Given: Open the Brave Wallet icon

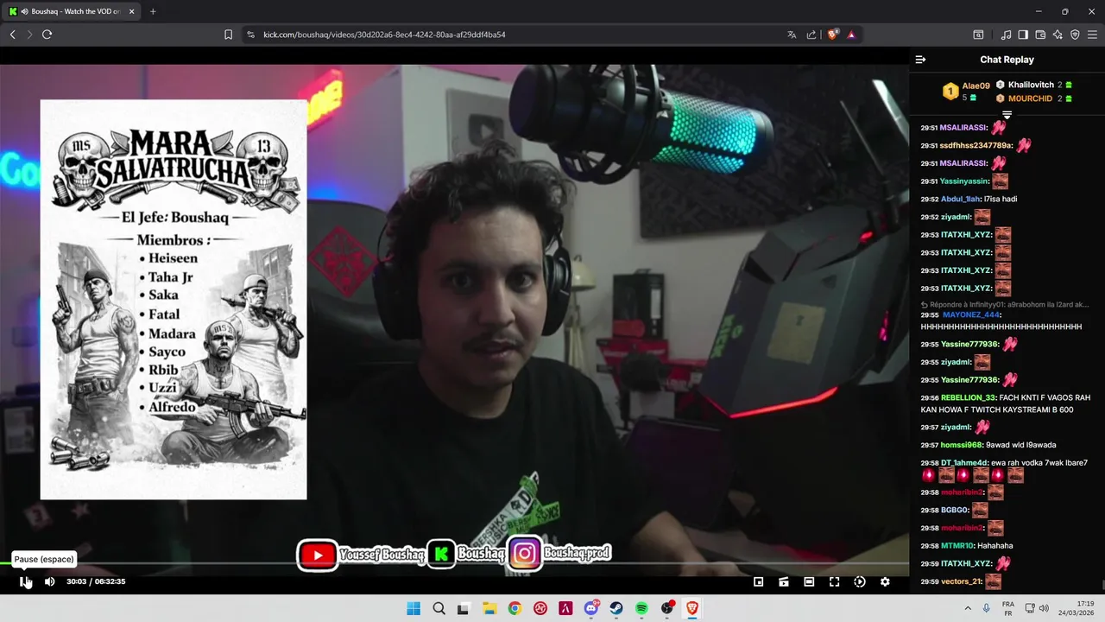Looking at the screenshot, I should tap(1040, 35).
